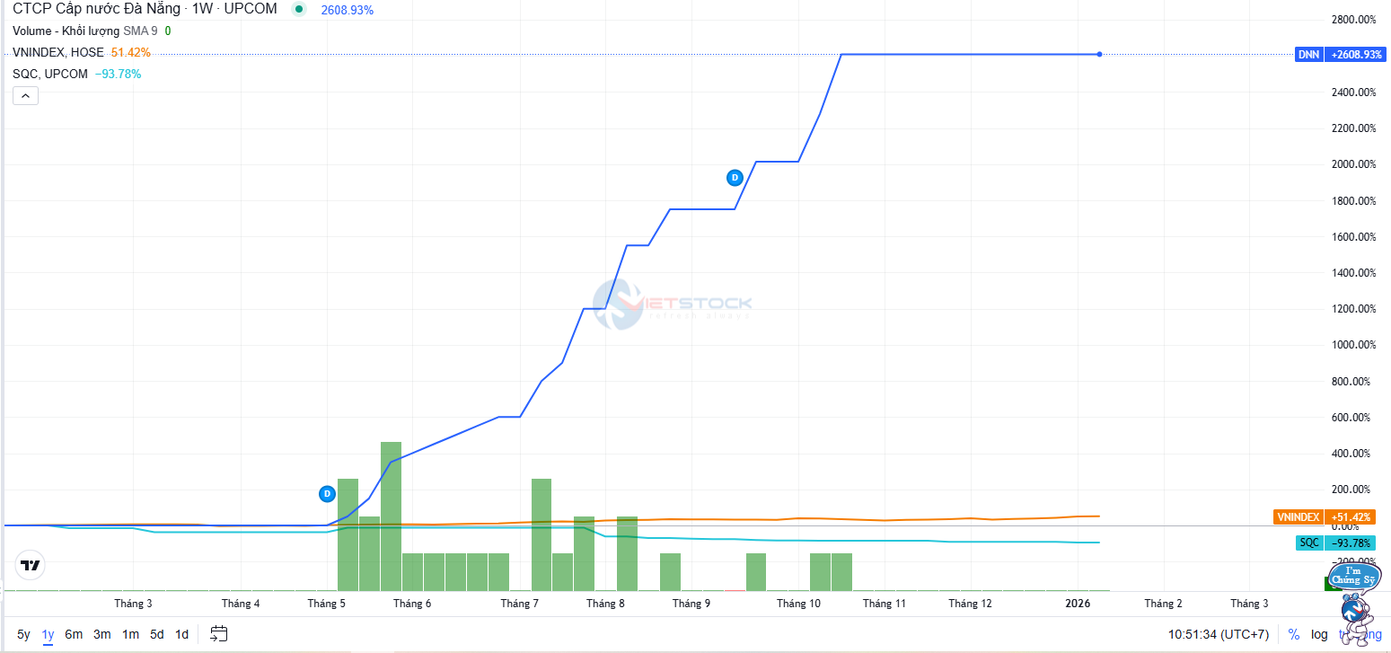Toggle the log scale mode
This screenshot has width=1391, height=653.
(1319, 634)
